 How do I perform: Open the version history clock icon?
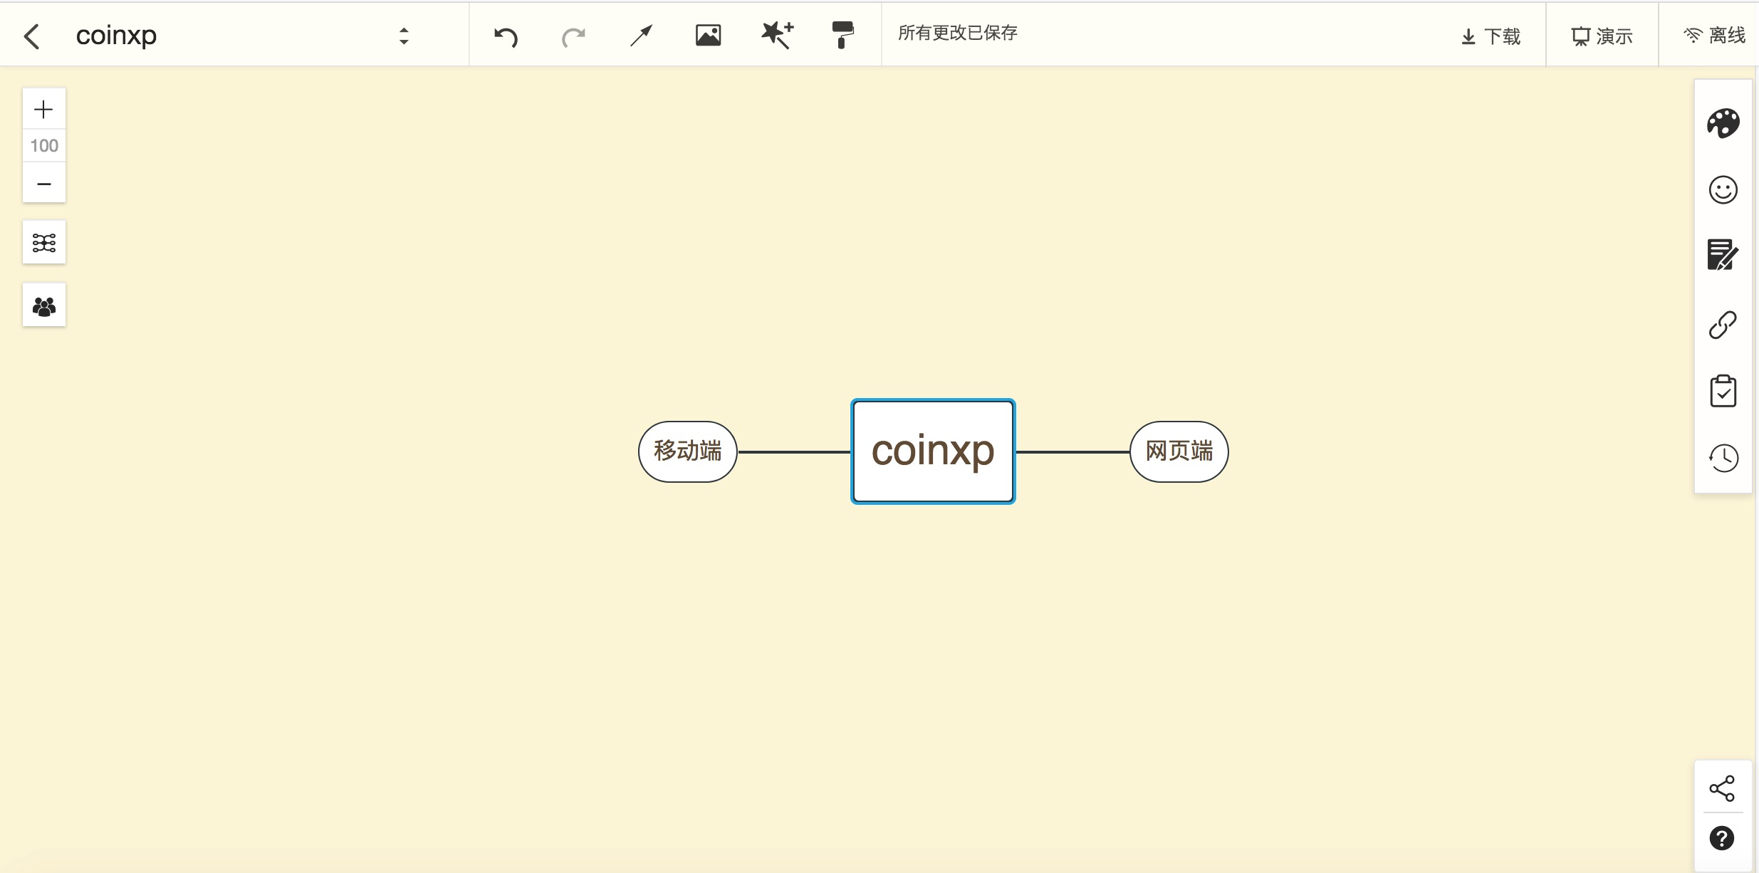(1723, 458)
